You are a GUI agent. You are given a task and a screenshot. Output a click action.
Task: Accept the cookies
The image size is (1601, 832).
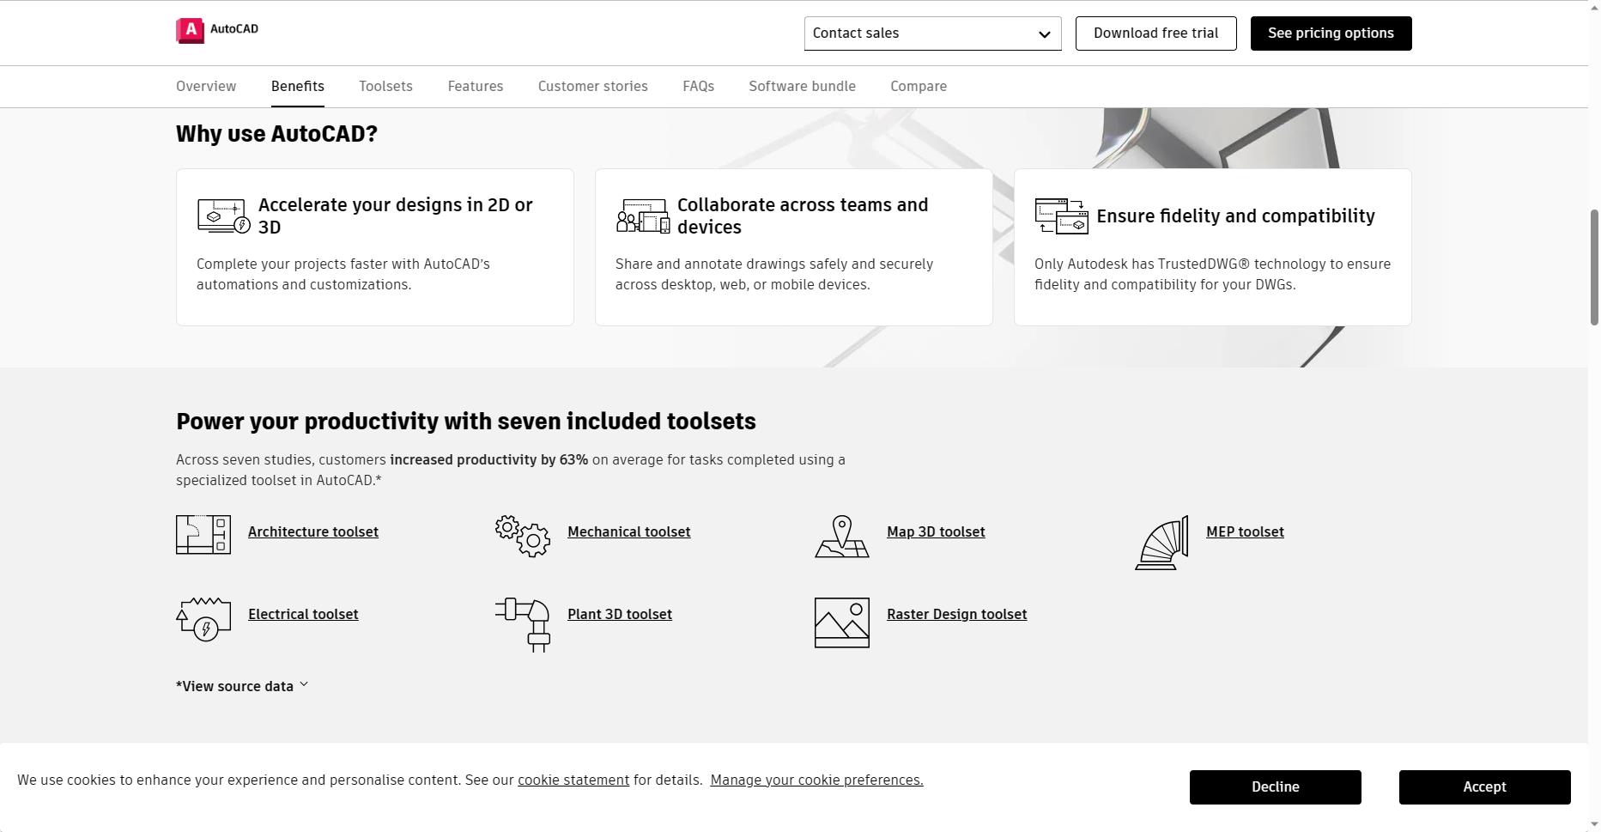point(1484,787)
